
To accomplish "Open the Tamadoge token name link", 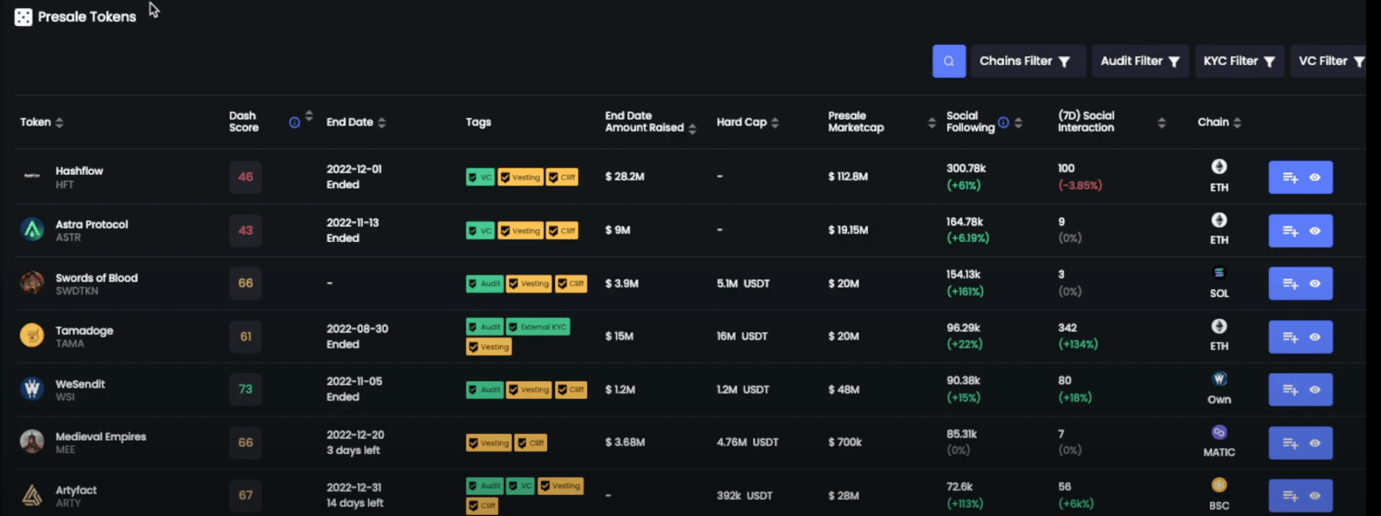I will (x=84, y=331).
